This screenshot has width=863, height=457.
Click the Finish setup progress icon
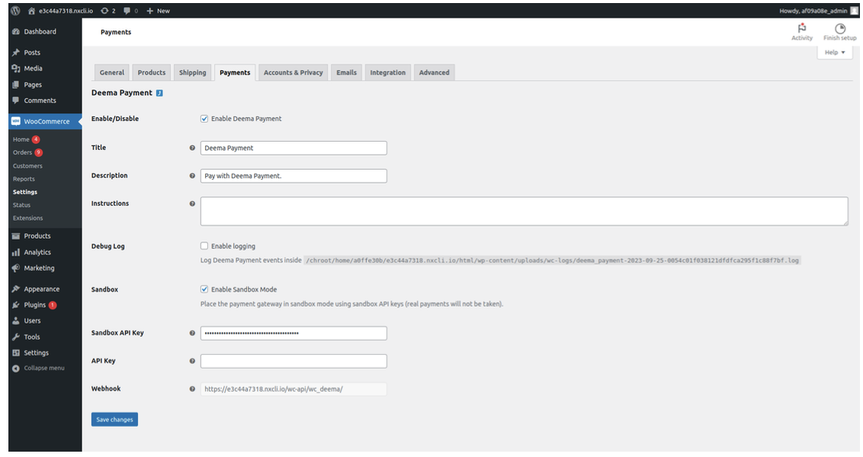click(x=840, y=28)
